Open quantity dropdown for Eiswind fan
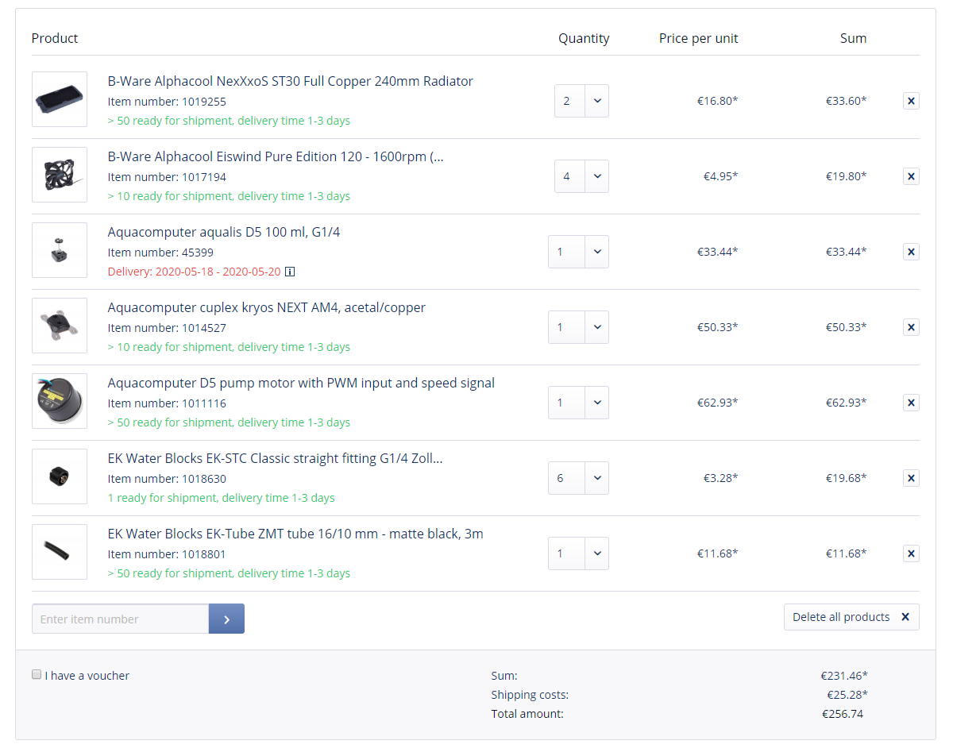 581,176
